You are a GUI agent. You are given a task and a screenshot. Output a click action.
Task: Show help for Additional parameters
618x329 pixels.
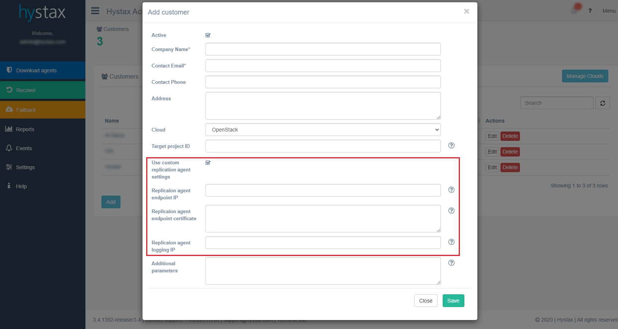[x=451, y=263]
